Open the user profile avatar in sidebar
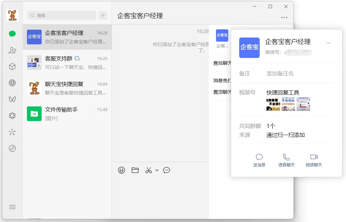 pos(12,15)
